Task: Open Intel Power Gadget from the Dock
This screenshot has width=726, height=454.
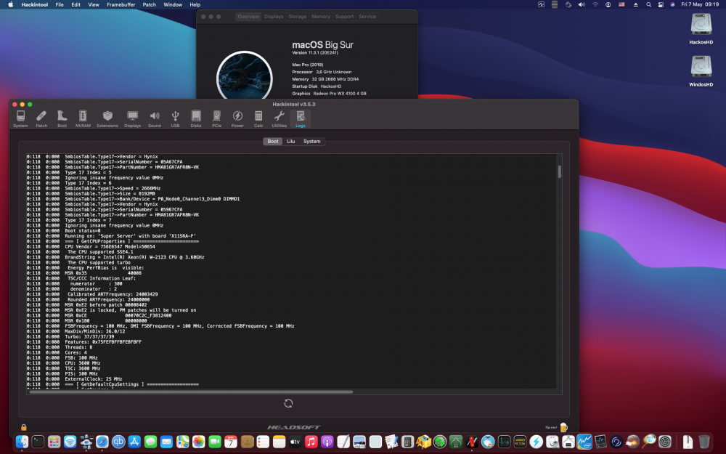Action: pos(584,442)
